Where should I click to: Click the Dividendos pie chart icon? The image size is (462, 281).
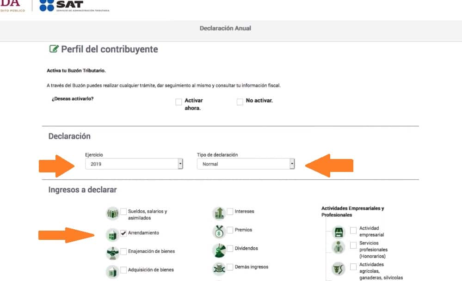click(218, 250)
